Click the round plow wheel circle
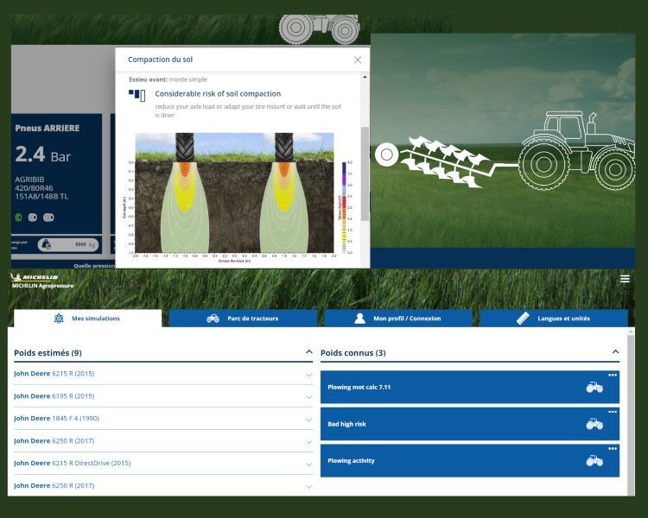The image size is (648, 518). 386,155
